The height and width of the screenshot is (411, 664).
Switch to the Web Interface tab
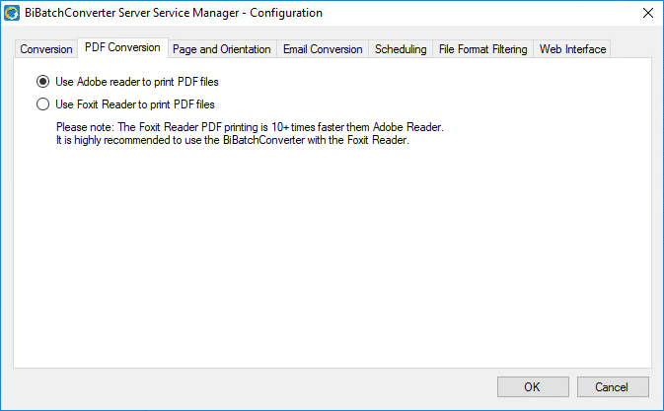point(572,49)
